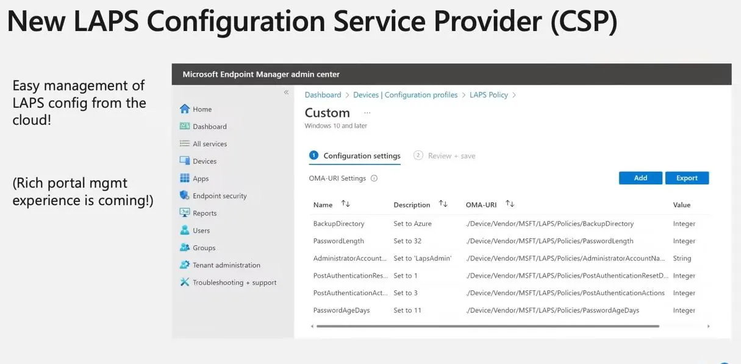This screenshot has height=364, width=741.
Task: Click the ./Device/.../Policies/BackupDirectory URI
Action: point(549,224)
